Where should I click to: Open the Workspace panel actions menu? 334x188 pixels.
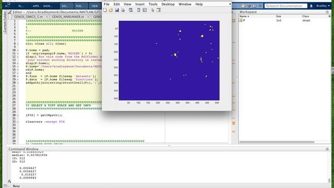click(x=327, y=12)
